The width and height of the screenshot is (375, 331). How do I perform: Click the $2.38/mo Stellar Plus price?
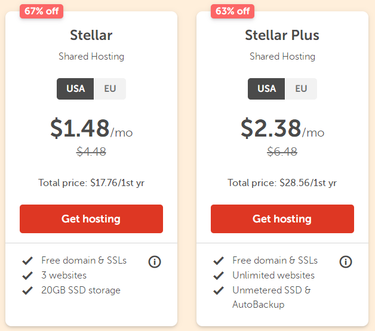click(x=282, y=128)
